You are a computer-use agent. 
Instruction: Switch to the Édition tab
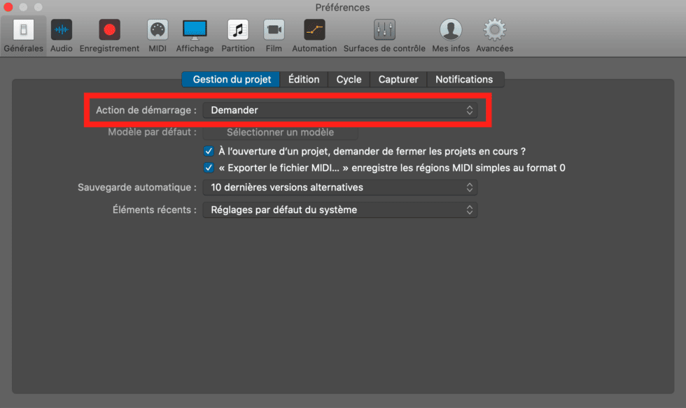tap(304, 80)
